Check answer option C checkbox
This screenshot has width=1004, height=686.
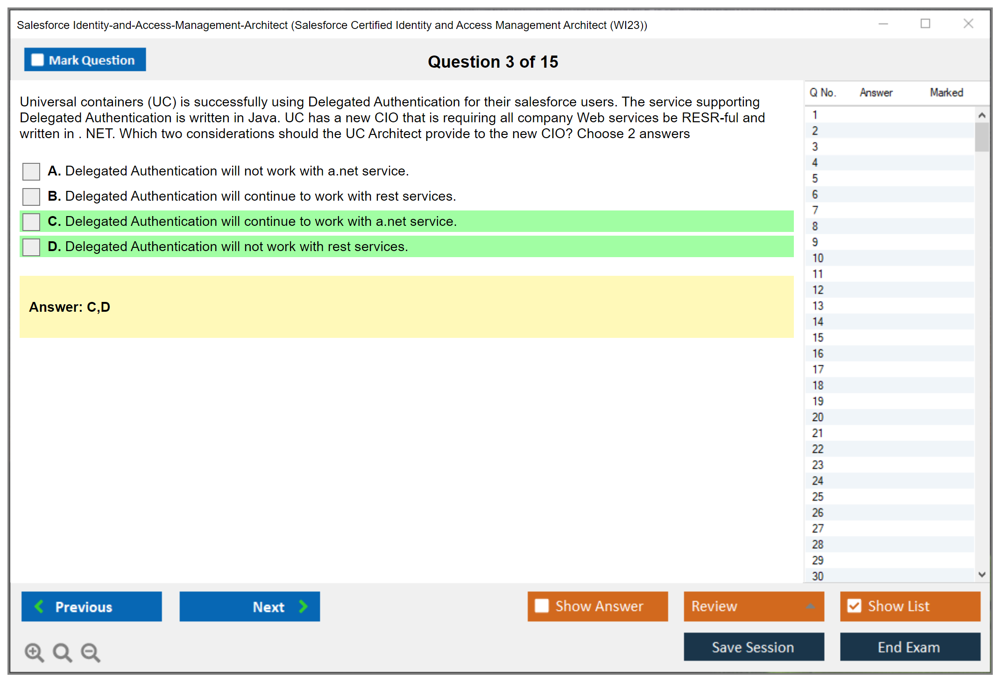point(31,222)
